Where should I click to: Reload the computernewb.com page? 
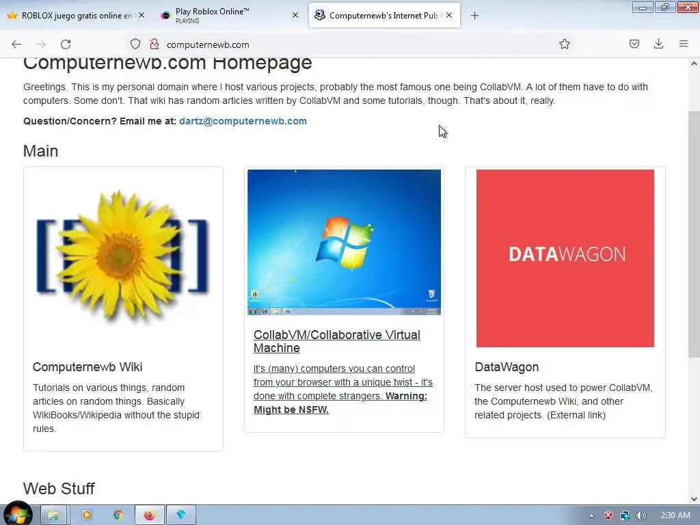point(66,44)
